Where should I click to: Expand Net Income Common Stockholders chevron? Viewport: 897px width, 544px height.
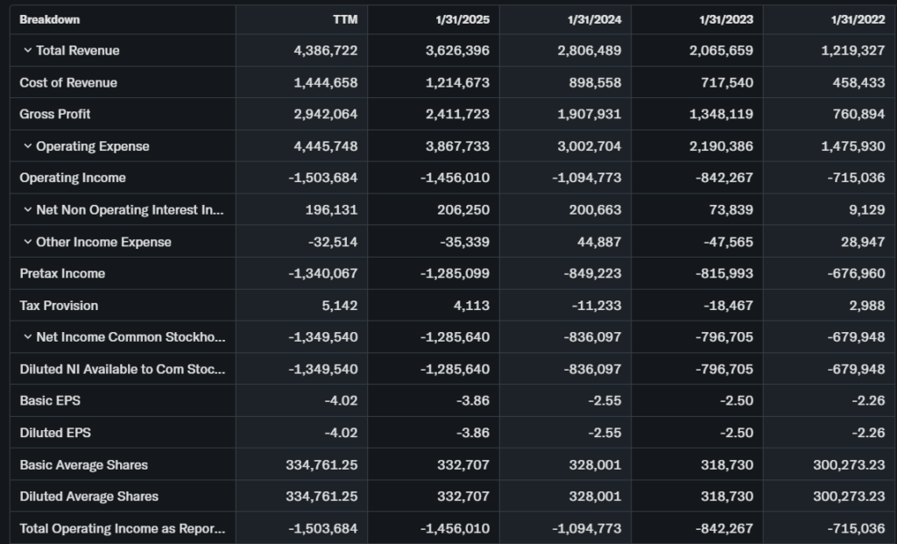(x=27, y=337)
